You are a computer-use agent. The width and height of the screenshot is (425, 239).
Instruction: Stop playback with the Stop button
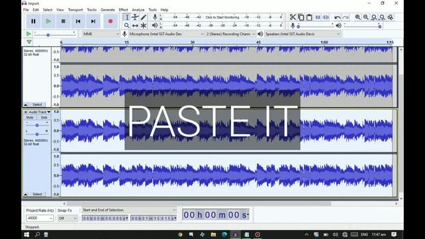coord(63,21)
